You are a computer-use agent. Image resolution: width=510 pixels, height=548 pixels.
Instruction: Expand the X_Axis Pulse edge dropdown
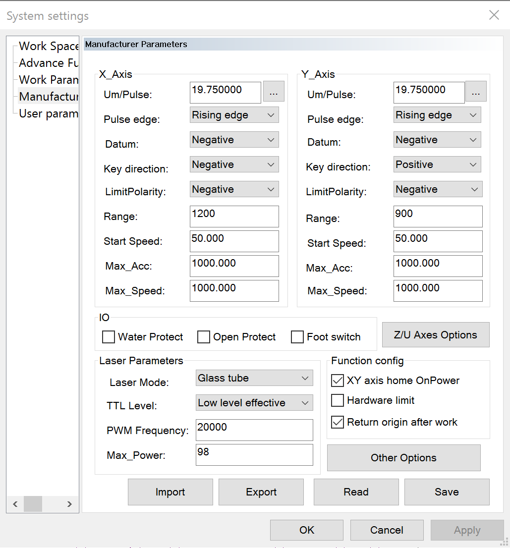(x=234, y=115)
